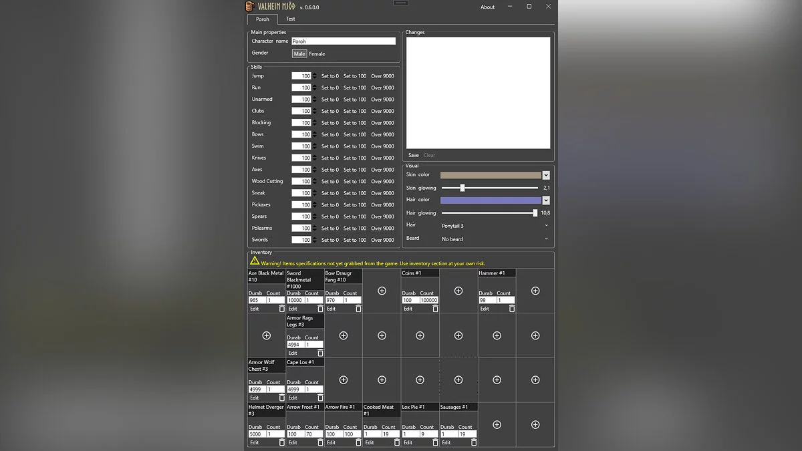Screen dimensions: 802x451
Task: Delete the Arrow Fire #1 item
Action: 358,442
